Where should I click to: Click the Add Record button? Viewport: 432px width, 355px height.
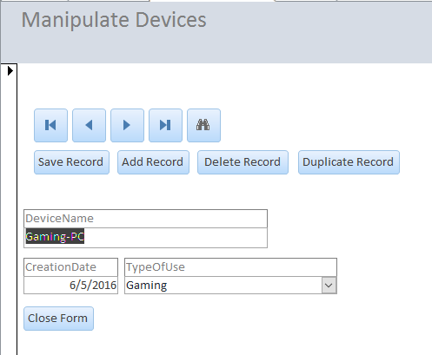pyautogui.click(x=153, y=162)
